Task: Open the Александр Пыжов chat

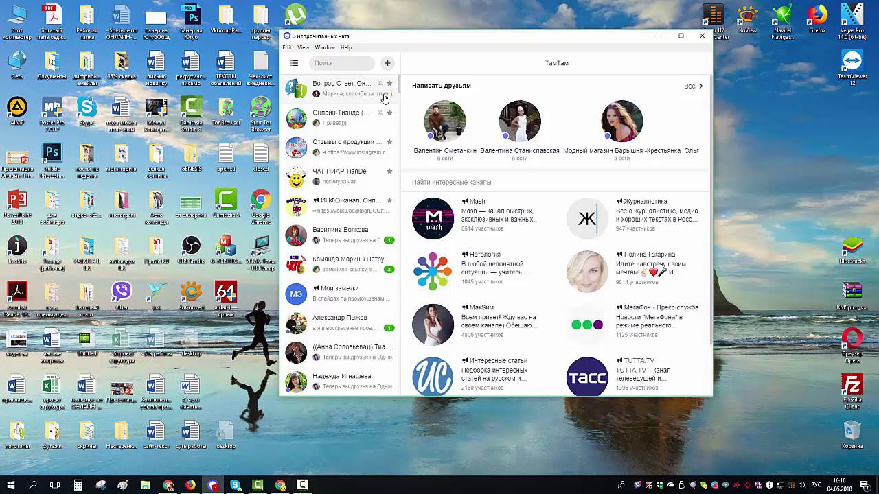Action: point(340,323)
